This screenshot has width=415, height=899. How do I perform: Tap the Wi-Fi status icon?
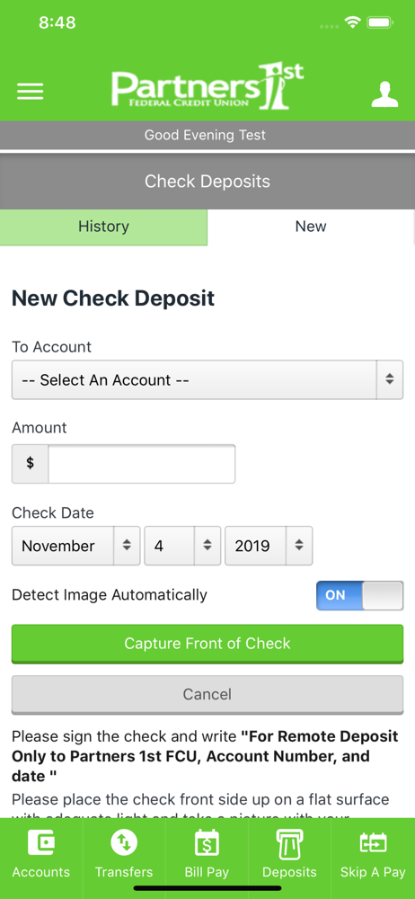(x=352, y=23)
